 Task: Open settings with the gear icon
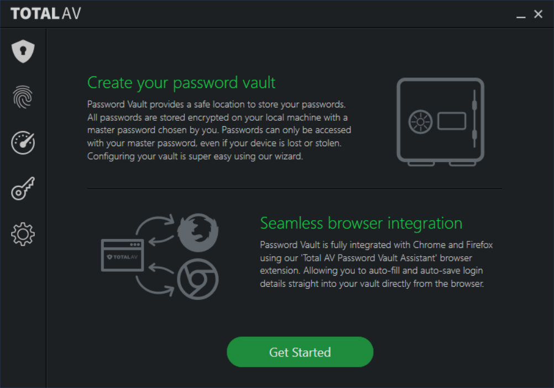click(23, 234)
